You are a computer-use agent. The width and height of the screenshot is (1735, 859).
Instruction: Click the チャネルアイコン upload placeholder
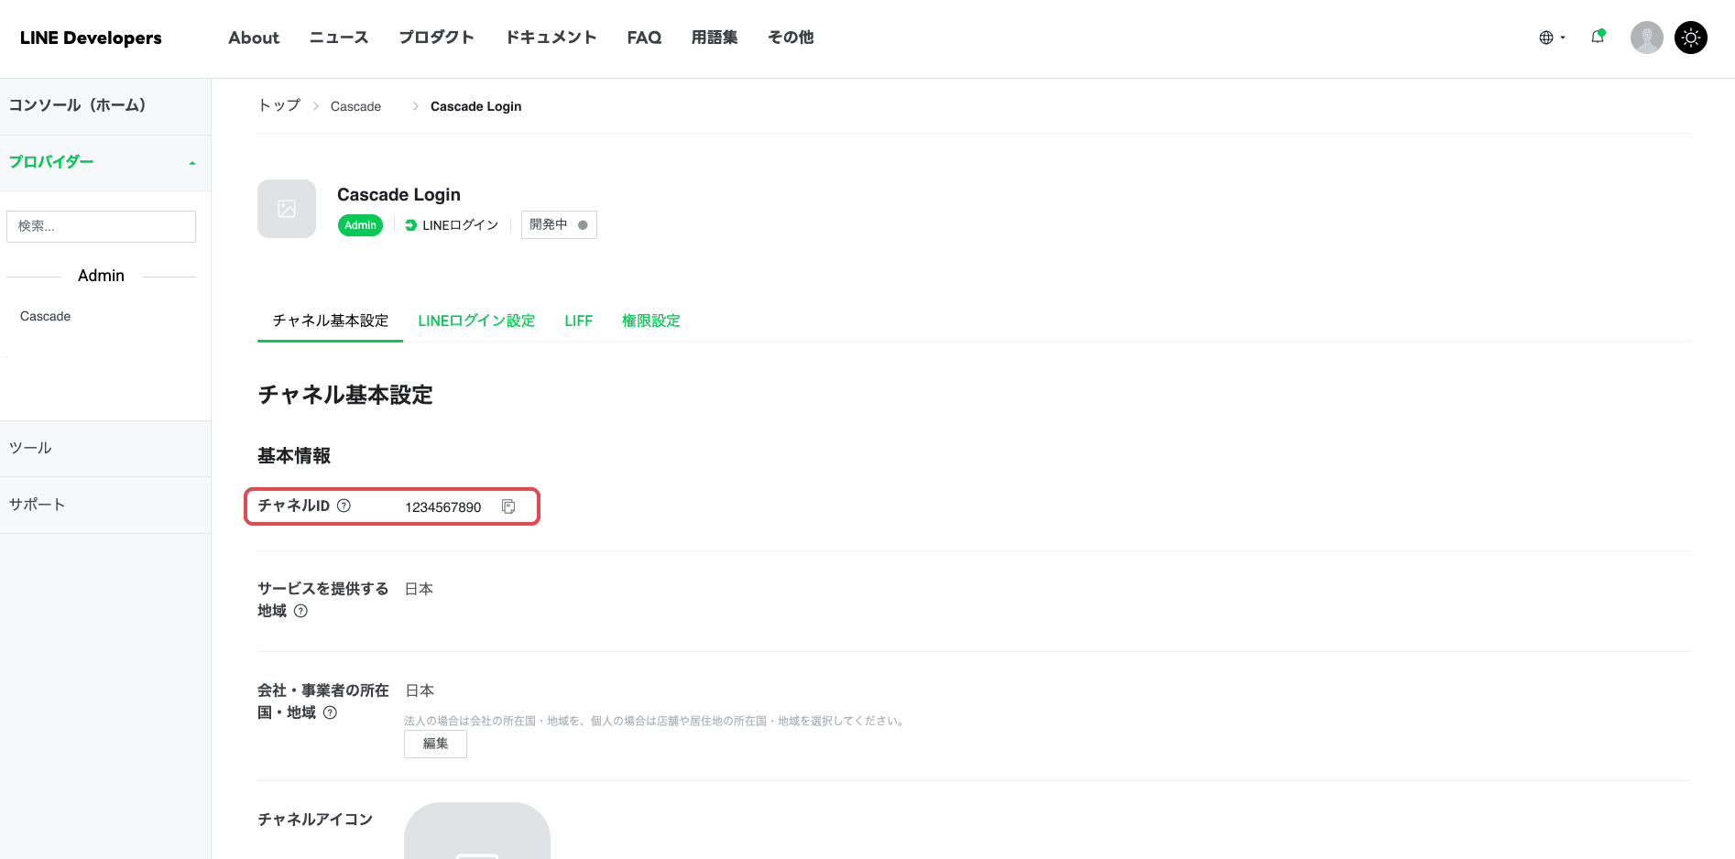point(477,831)
